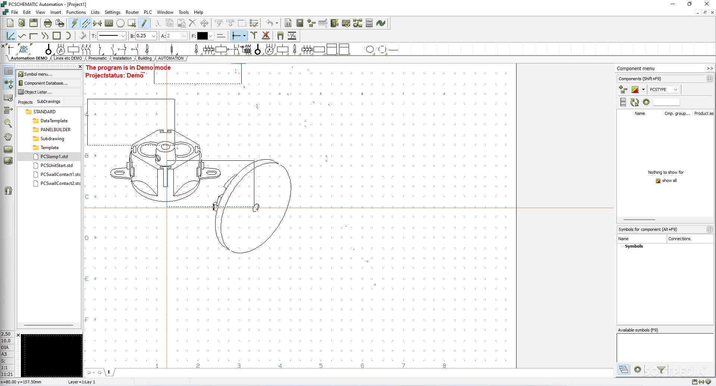Toggle the grid display icon in sidebar

click(8, 71)
